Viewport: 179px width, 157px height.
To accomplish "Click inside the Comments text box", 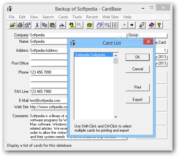I will pos(49,126).
